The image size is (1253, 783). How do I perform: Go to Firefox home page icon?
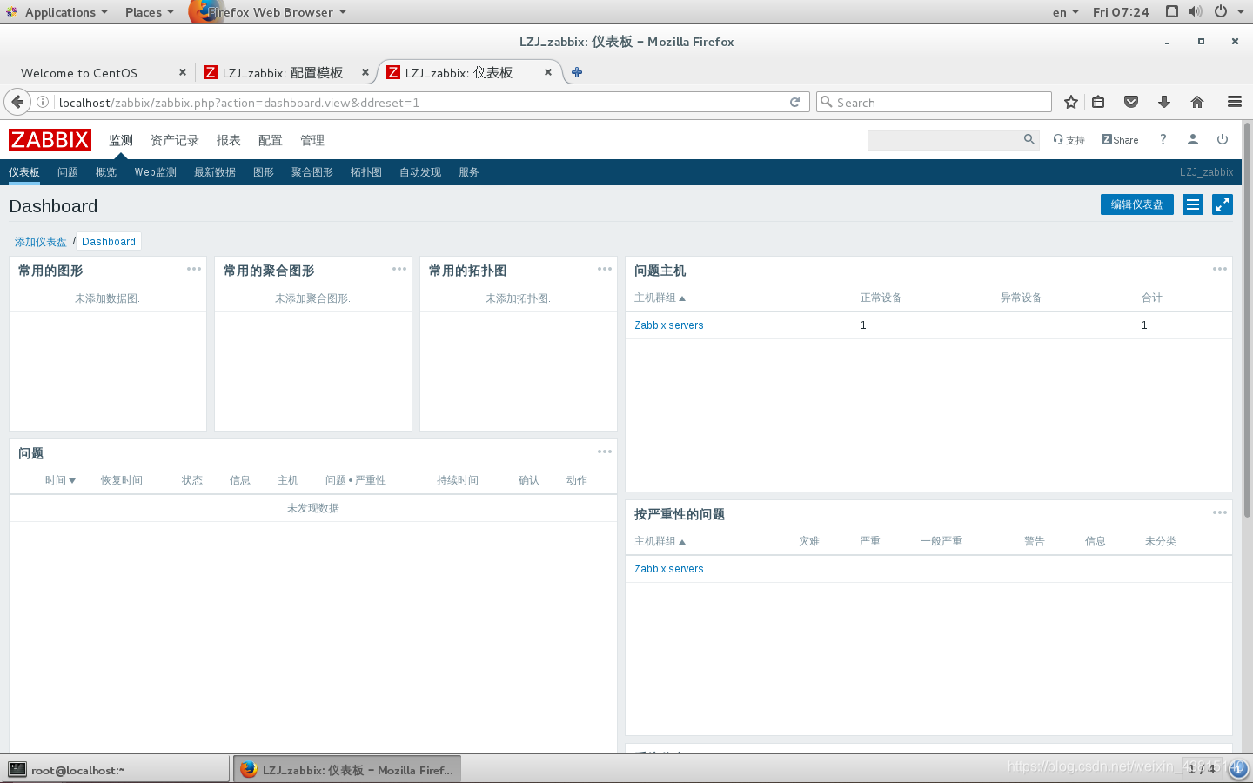coord(1197,102)
